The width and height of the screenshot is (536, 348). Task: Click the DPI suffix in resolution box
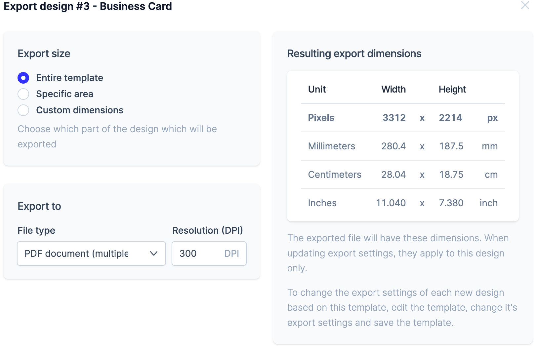[231, 253]
